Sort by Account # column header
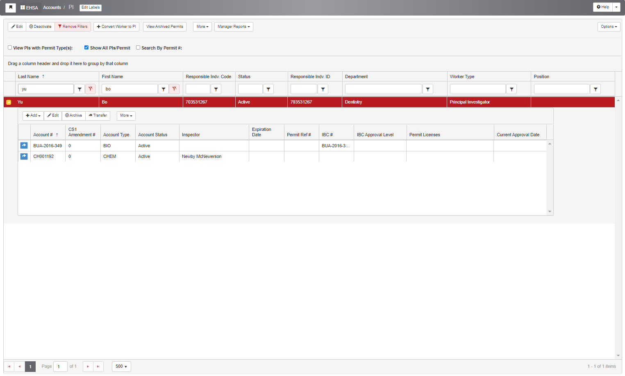625x376 pixels. pyautogui.click(x=43, y=135)
